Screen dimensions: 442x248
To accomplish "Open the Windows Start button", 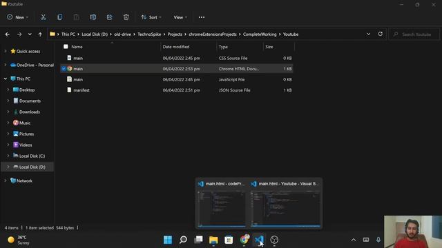I will (x=168, y=240).
